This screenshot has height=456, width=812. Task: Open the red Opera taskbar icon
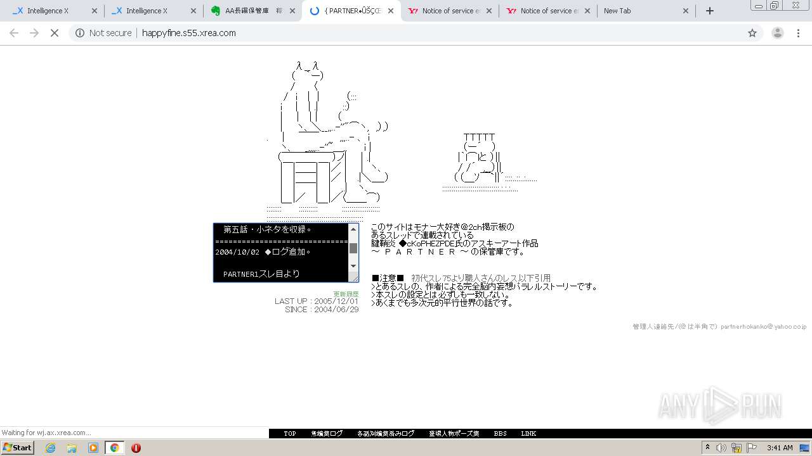point(136,448)
